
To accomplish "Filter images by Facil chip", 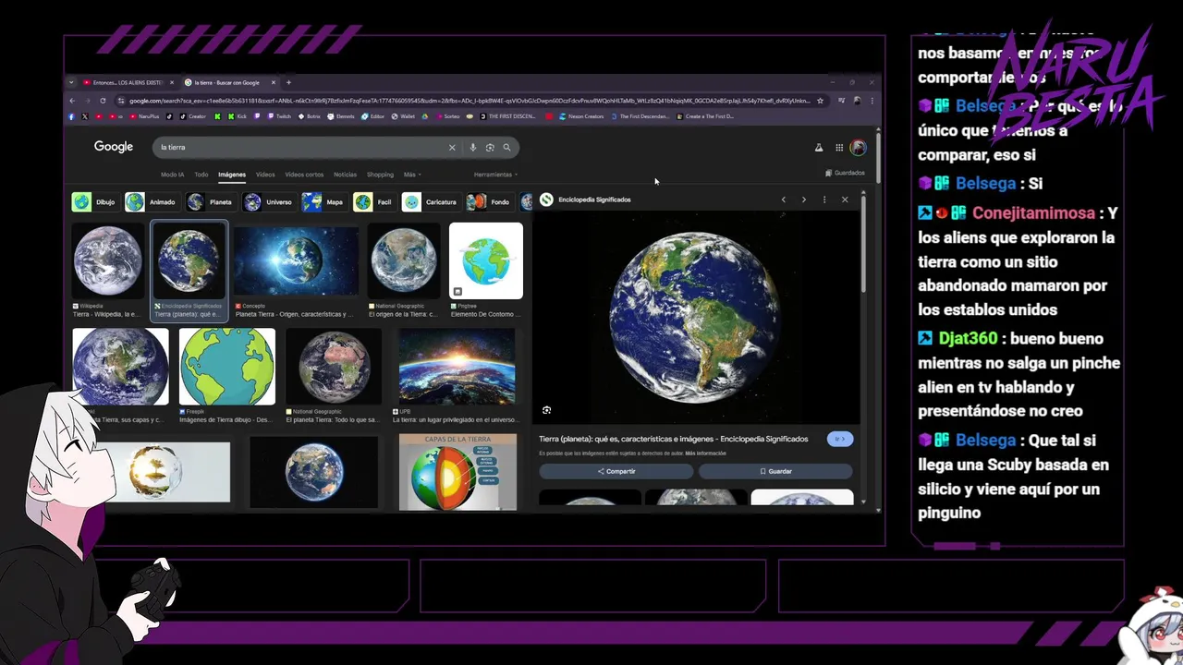I will (x=374, y=202).
